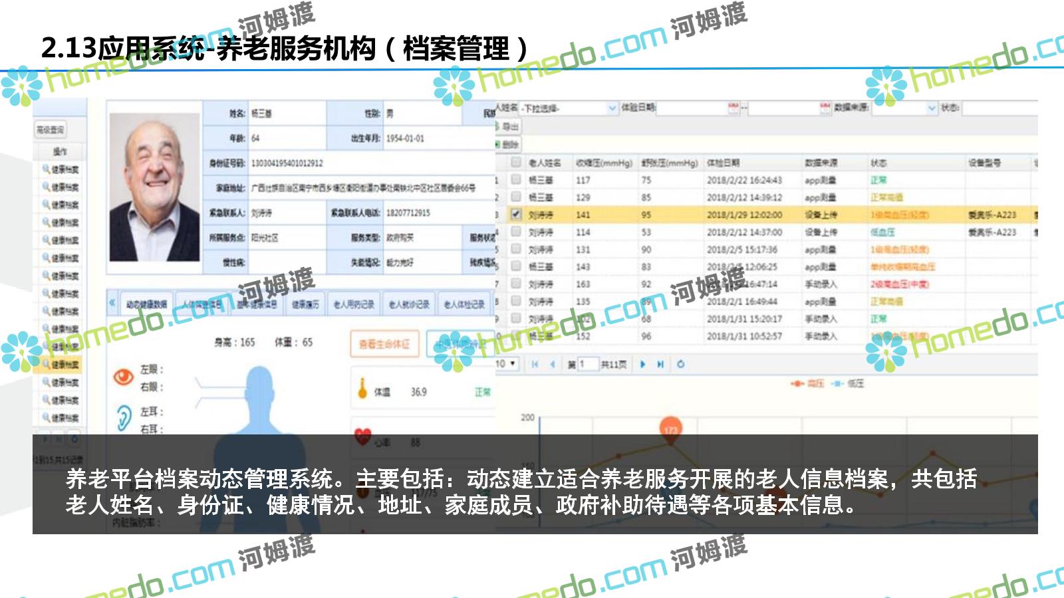Jump to last page of records
Viewport: 1064px width, 598px height.
[x=660, y=364]
